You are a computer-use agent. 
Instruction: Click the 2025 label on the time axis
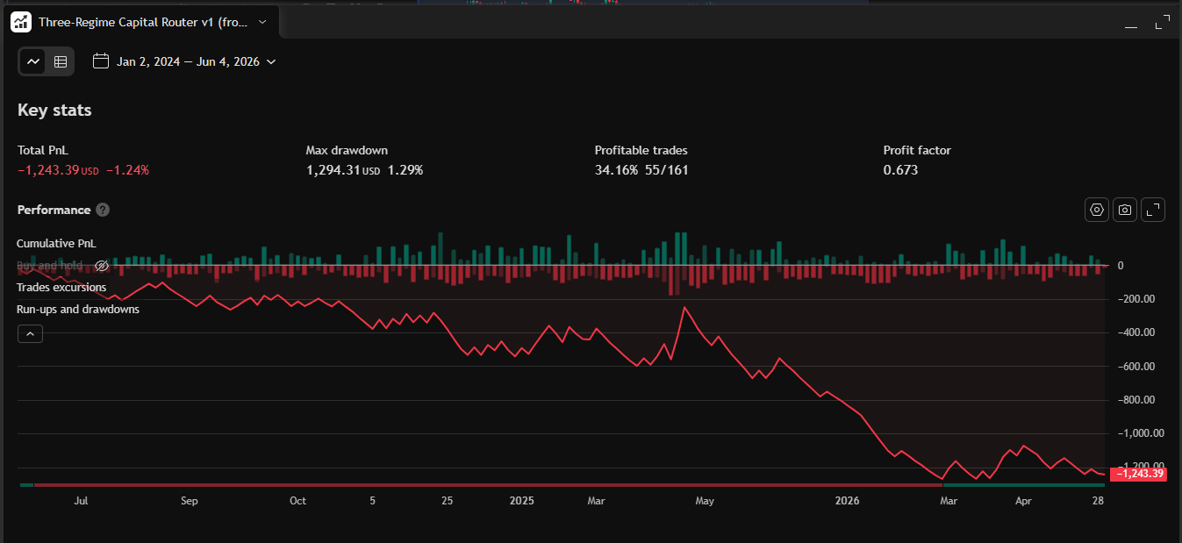pos(521,501)
